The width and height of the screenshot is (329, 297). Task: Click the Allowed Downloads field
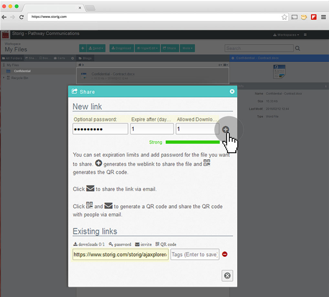click(x=197, y=129)
